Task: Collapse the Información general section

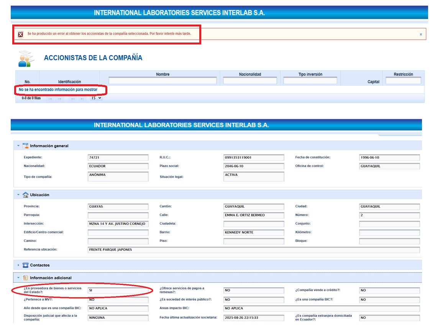Action: click(18, 146)
